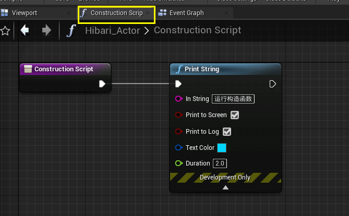This screenshot has height=216, width=349.
Task: Switch to the Event Graph tab
Action: point(194,13)
